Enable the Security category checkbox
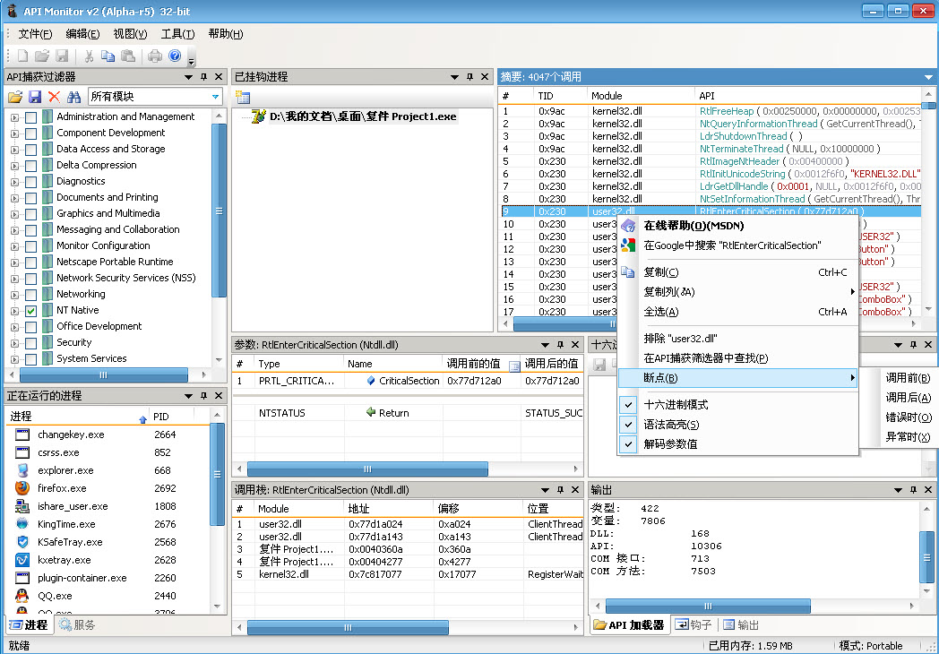This screenshot has height=654, width=939. pyautogui.click(x=31, y=342)
